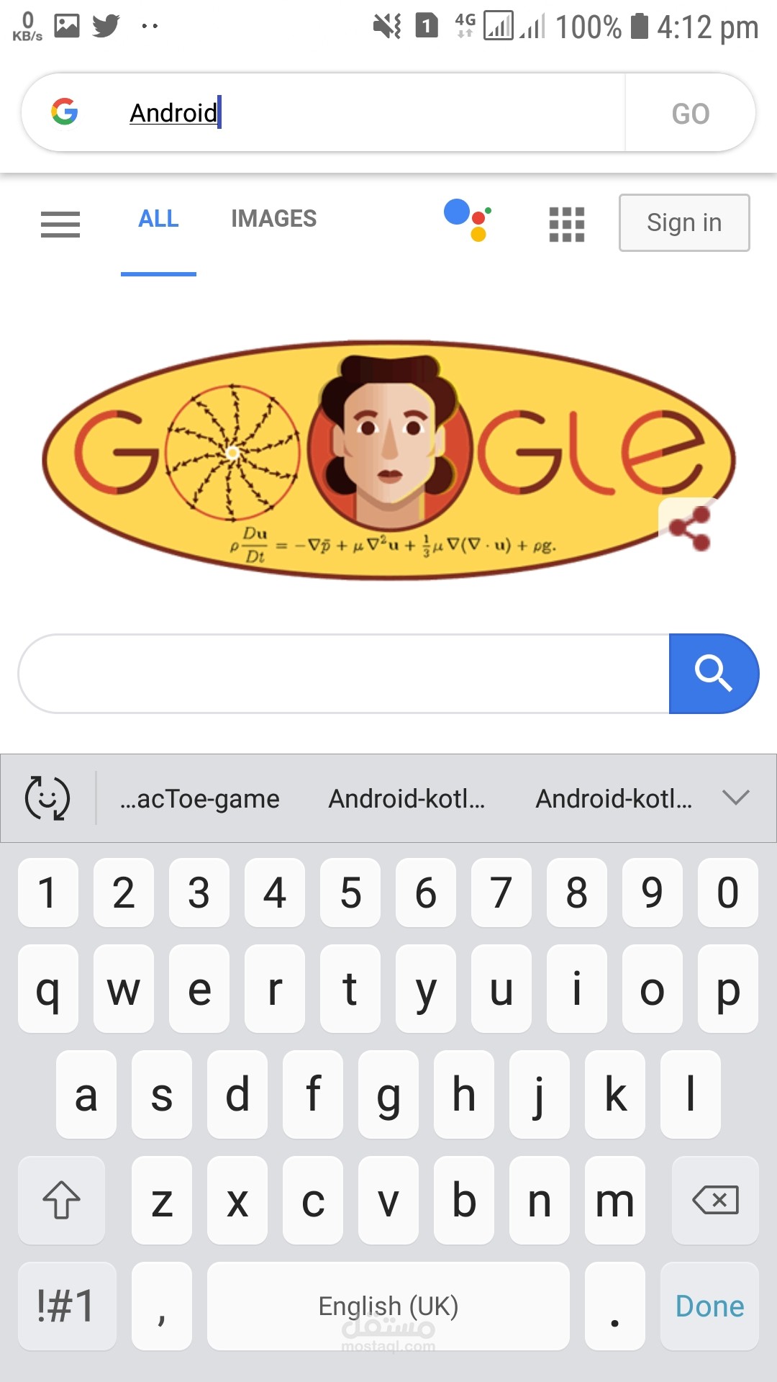This screenshot has width=777, height=1382.
Task: Click the Sign in button
Action: [684, 222]
